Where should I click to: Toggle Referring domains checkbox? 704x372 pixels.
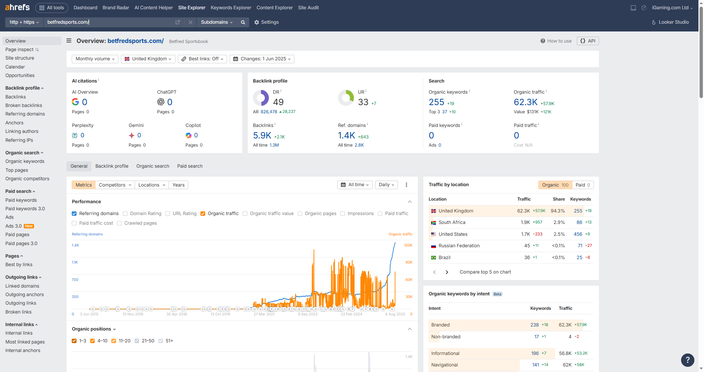pyautogui.click(x=74, y=214)
